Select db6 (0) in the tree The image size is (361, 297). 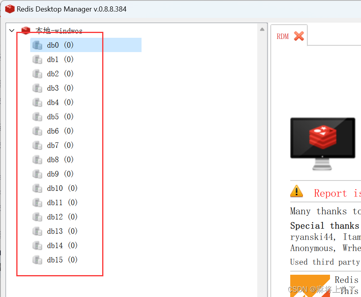pos(60,131)
